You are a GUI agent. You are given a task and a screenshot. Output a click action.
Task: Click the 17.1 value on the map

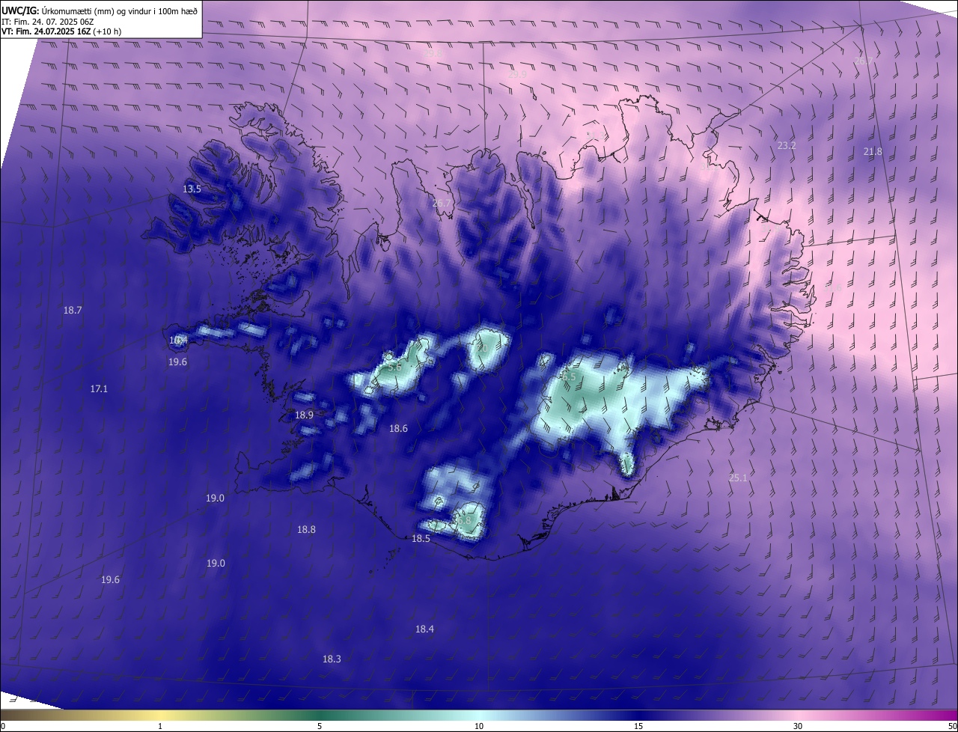coord(99,388)
